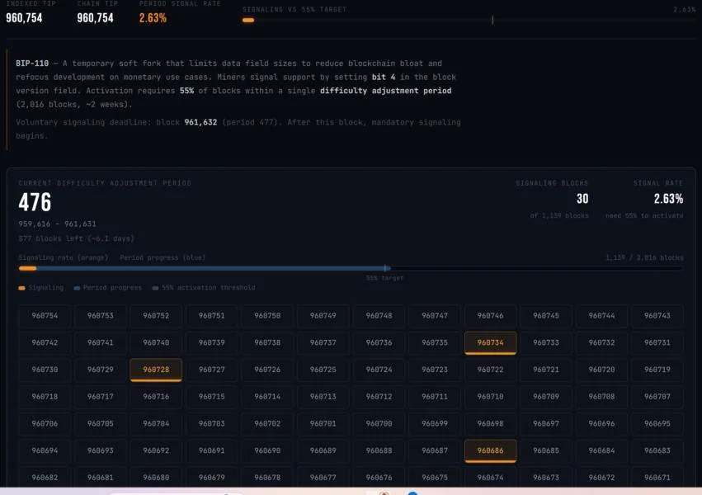Click the orange Signaling legend swatch

[x=21, y=288]
